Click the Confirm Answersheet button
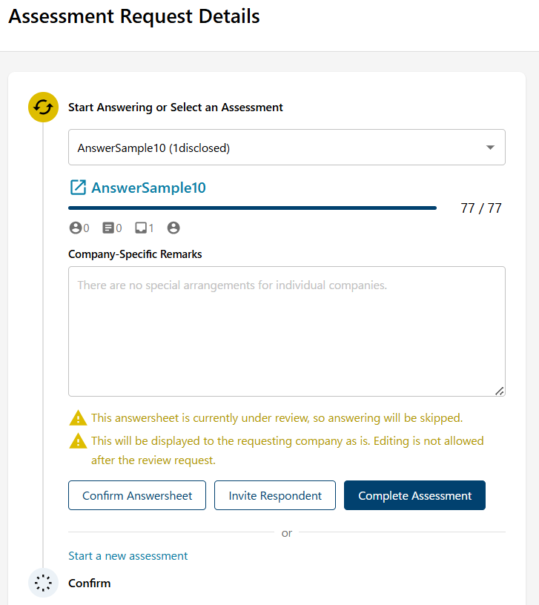The width and height of the screenshot is (539, 605). 137,495
